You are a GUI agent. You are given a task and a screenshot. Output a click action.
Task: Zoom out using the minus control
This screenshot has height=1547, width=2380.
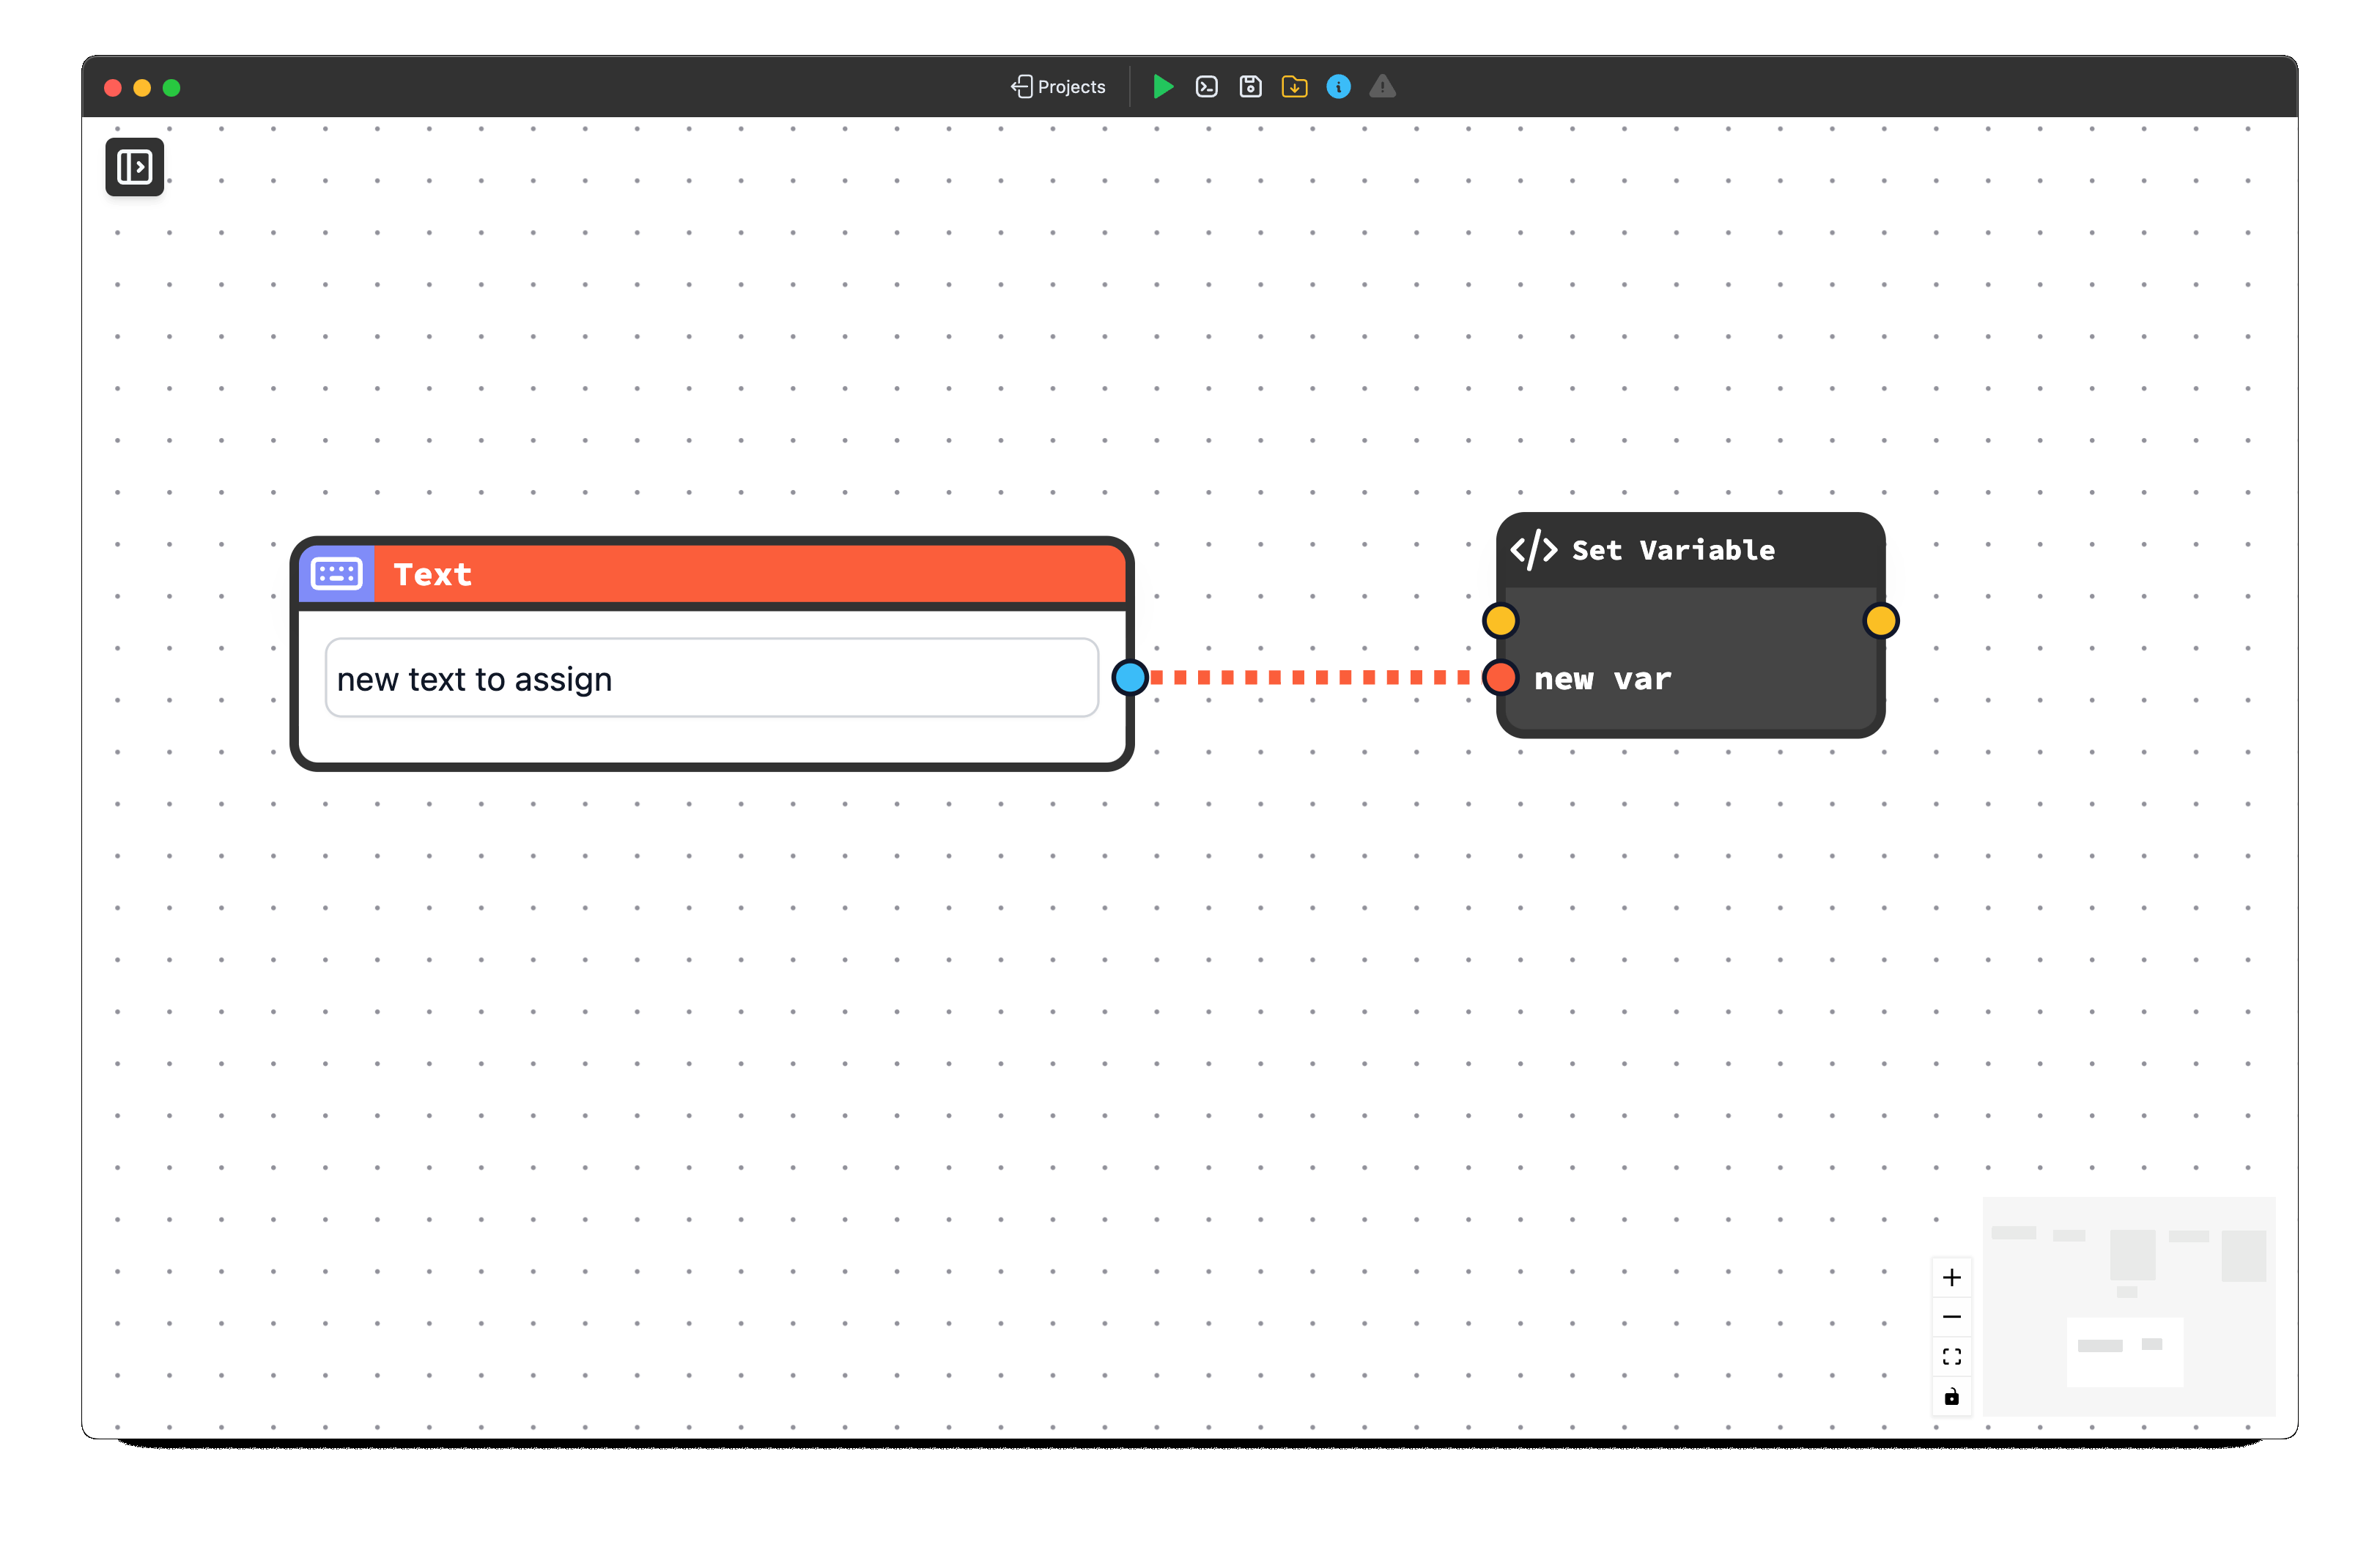(x=1951, y=1317)
